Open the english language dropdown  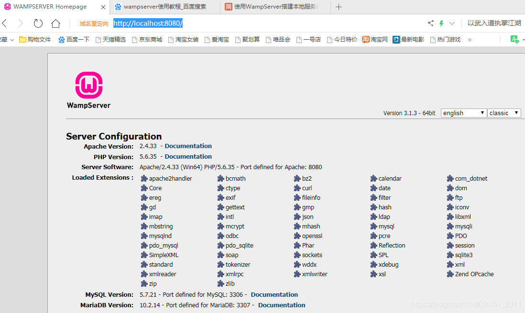point(463,113)
